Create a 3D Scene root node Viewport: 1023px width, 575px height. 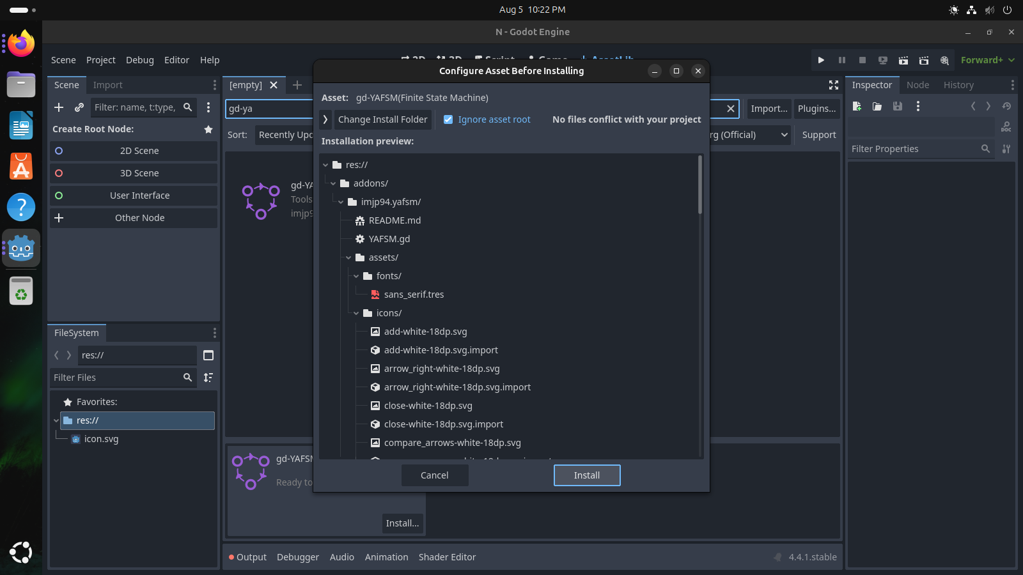click(x=134, y=173)
